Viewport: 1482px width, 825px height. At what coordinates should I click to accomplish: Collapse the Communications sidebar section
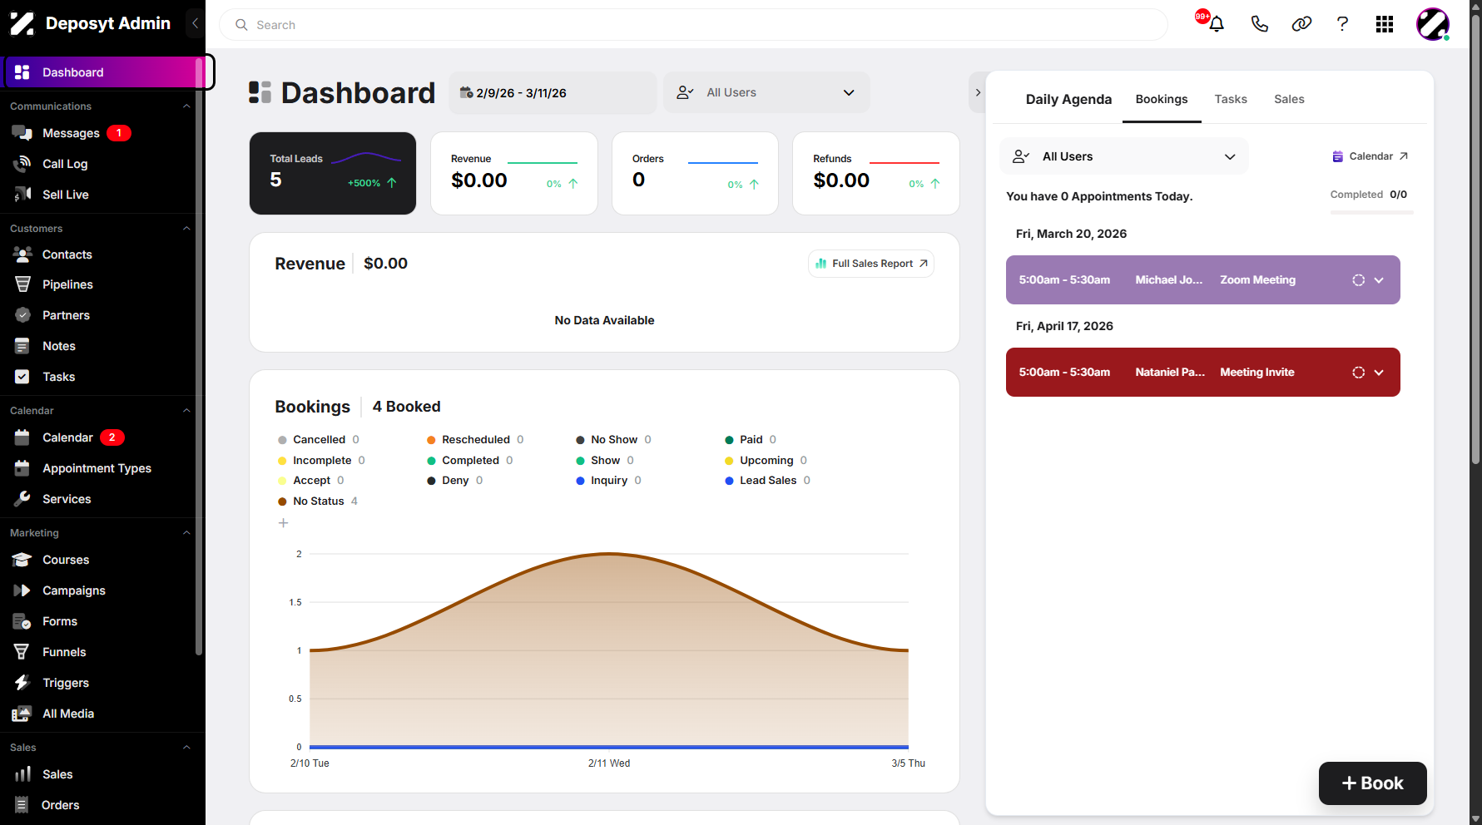click(186, 106)
